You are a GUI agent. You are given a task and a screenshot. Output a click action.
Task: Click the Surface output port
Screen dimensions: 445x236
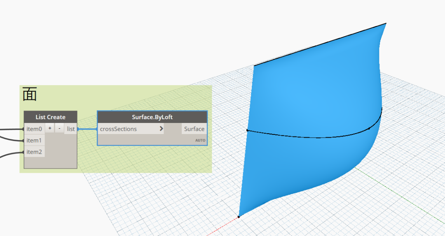click(x=194, y=129)
